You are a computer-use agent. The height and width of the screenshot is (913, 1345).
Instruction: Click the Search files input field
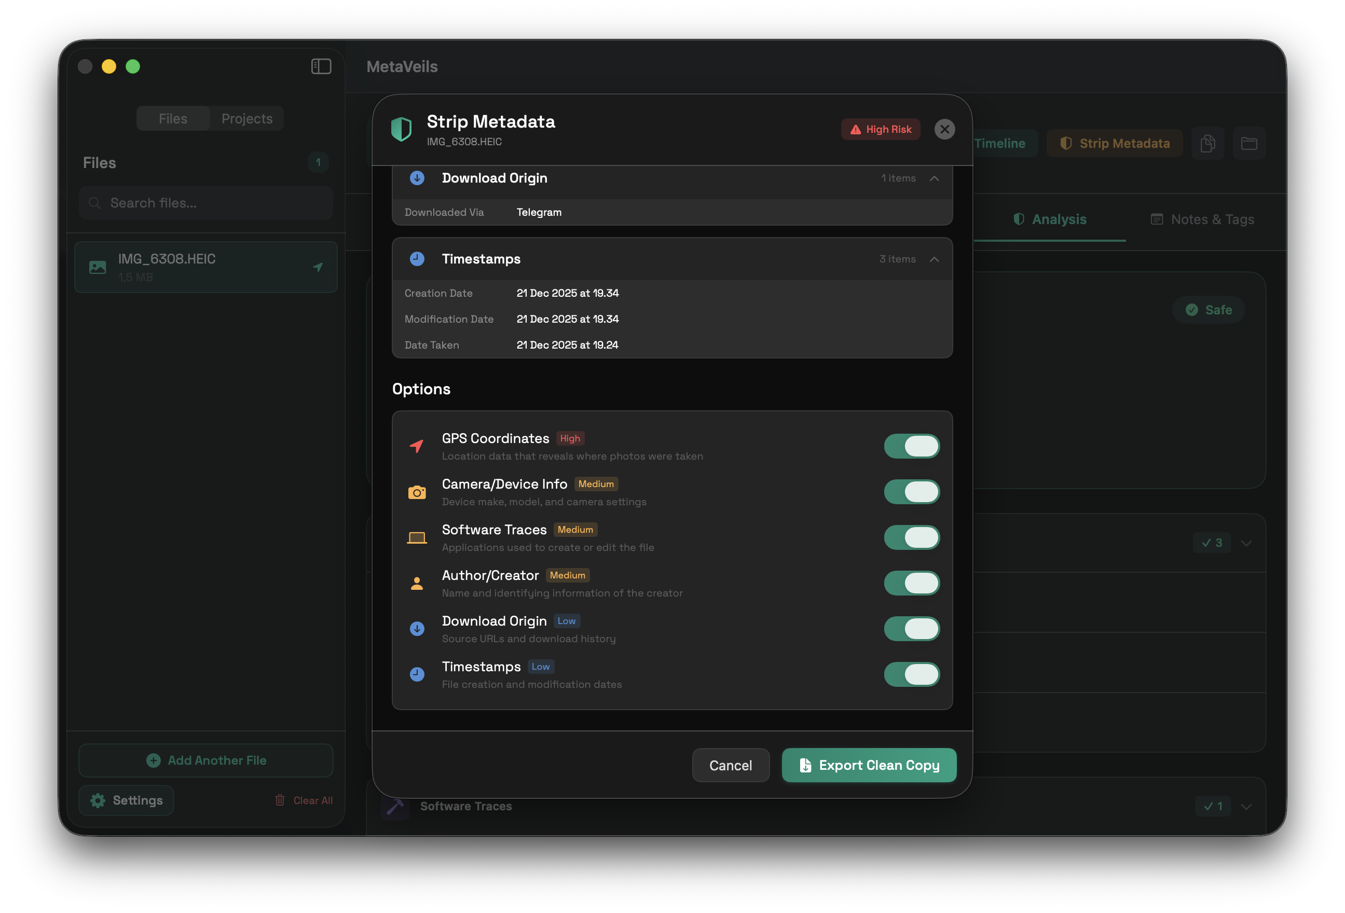[x=206, y=203]
